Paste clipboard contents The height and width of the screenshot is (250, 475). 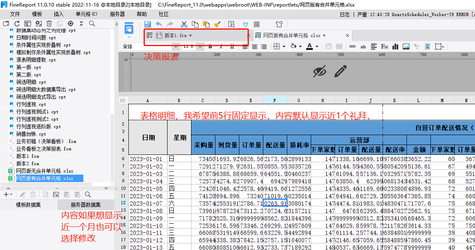coord(206,24)
